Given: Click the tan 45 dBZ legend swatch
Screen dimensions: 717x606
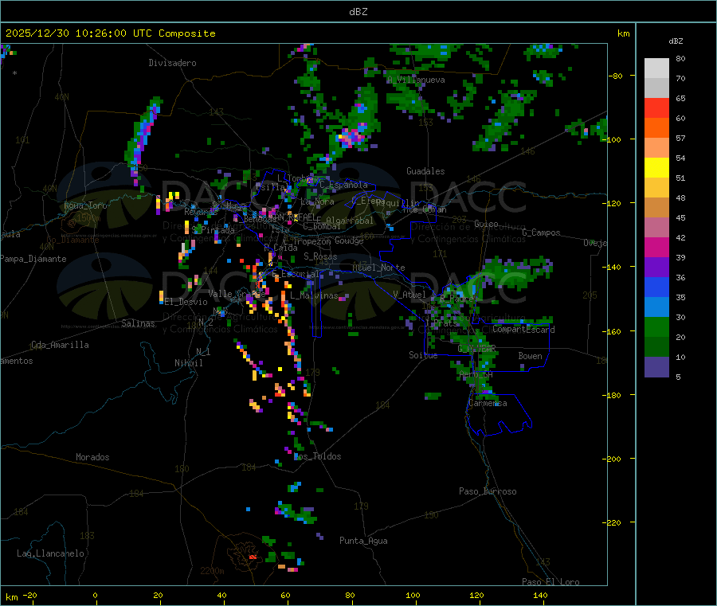Looking at the screenshot, I should point(656,208).
